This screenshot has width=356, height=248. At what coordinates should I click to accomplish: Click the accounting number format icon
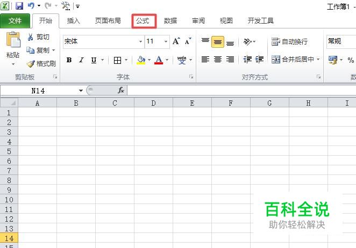click(333, 60)
